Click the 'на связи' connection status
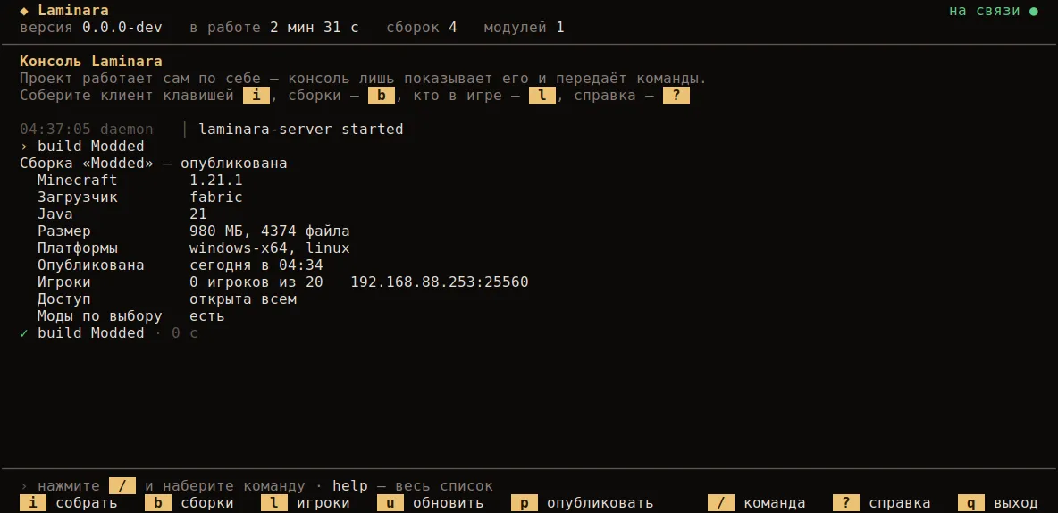 point(984,11)
